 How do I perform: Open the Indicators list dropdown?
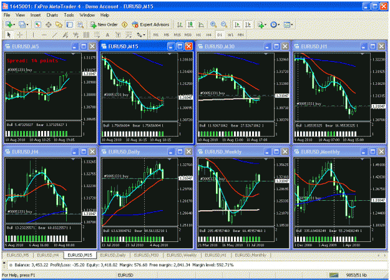[261, 24]
